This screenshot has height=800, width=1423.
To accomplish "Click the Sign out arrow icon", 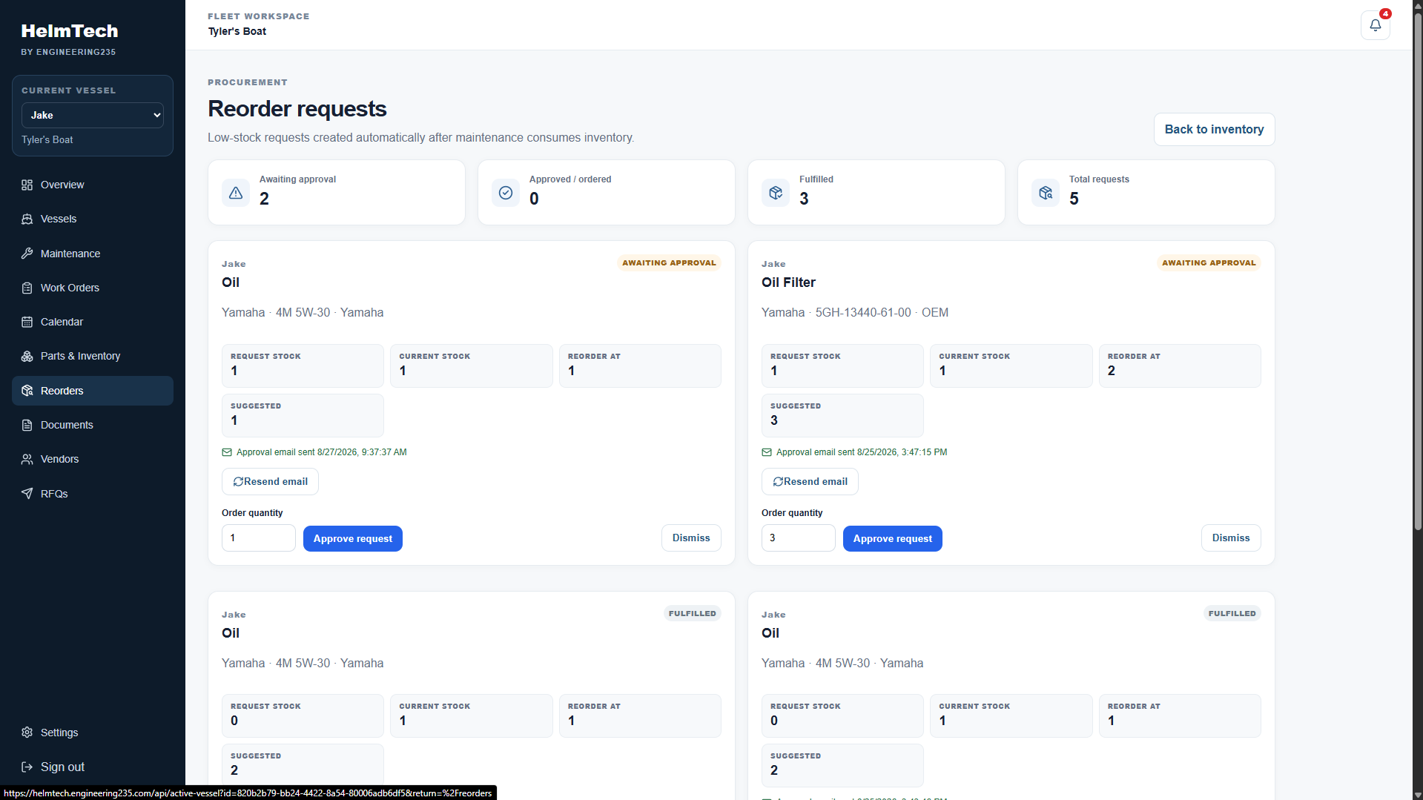I will [x=27, y=767].
